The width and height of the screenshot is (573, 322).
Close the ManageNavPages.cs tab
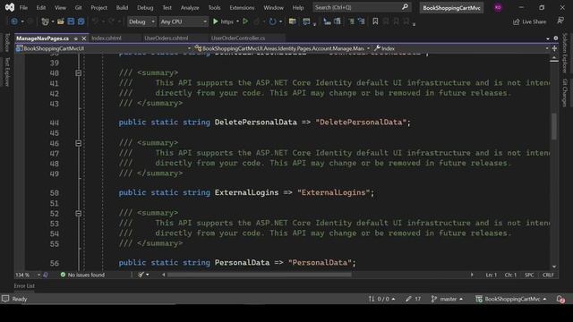pyautogui.click(x=84, y=38)
